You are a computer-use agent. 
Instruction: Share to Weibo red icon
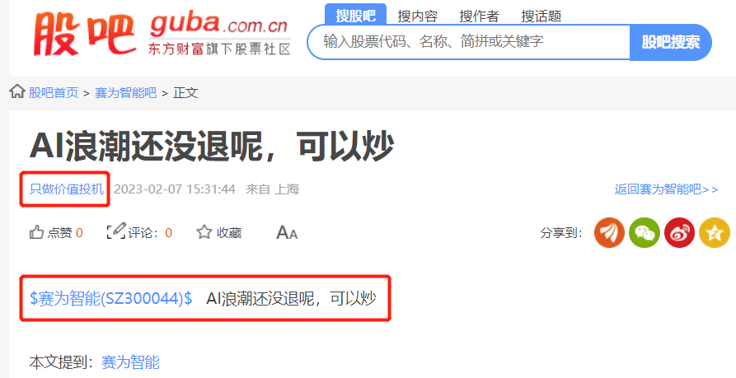(679, 232)
